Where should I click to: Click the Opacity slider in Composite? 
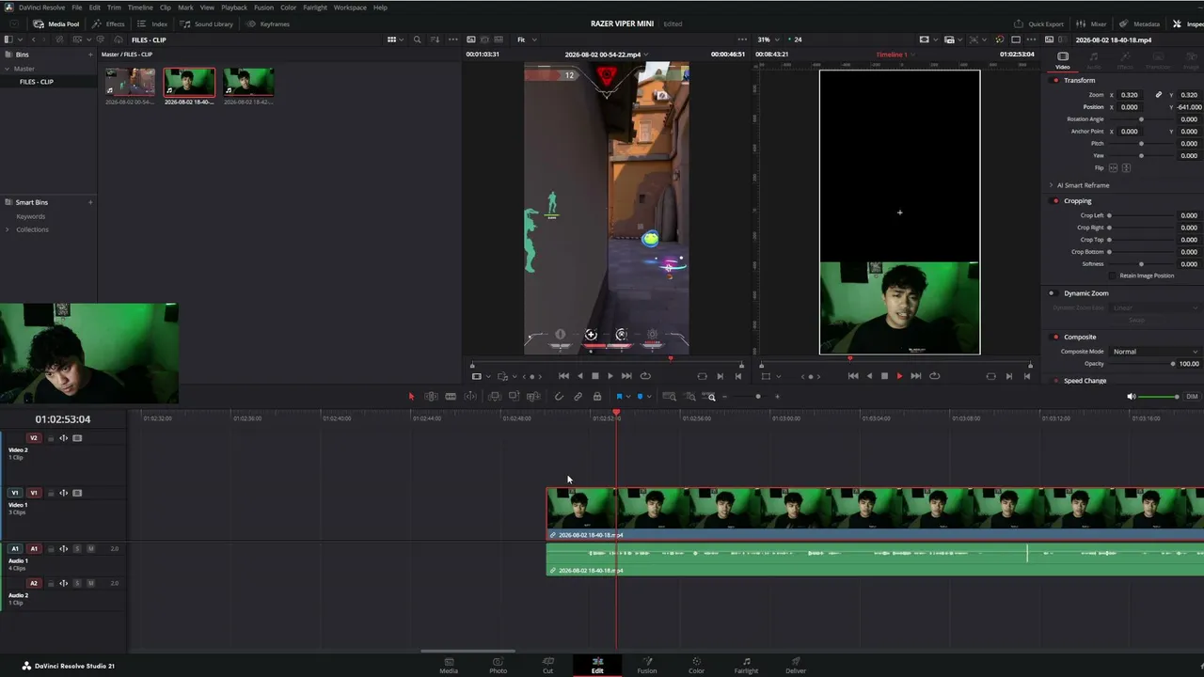click(1142, 364)
